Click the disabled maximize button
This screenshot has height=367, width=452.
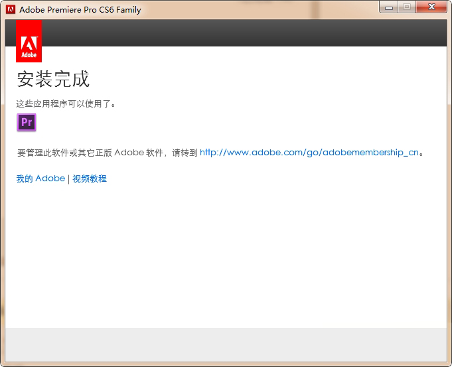[407, 7]
